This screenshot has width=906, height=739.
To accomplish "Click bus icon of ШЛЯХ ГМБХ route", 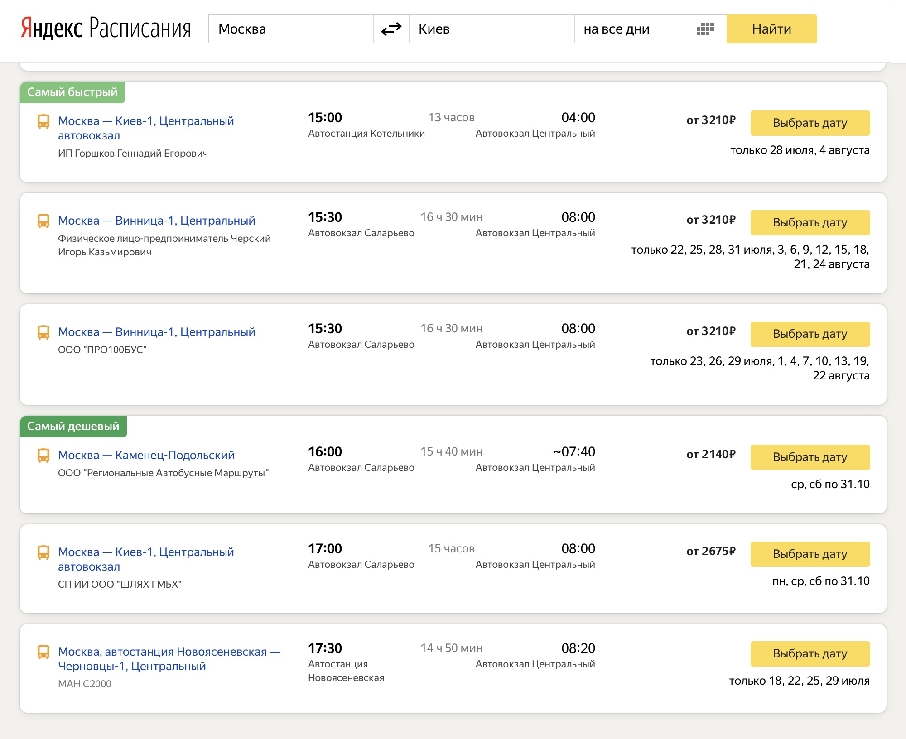I will click(43, 553).
